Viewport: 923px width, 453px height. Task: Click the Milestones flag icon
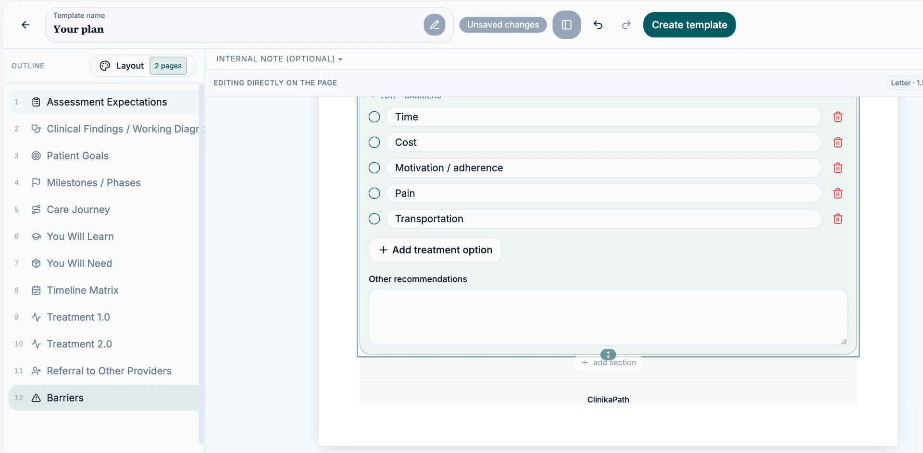36,183
